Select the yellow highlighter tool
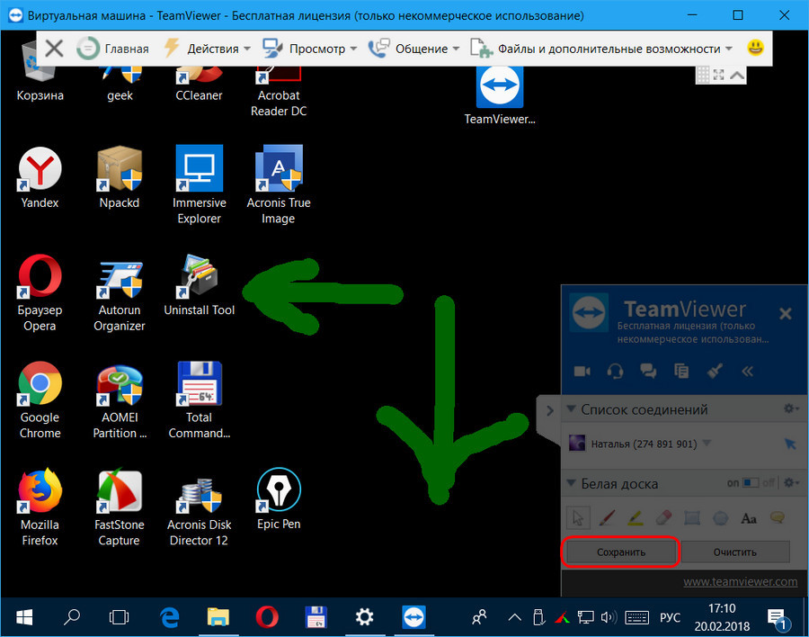Screen dimensions: 809x637 tap(635, 518)
